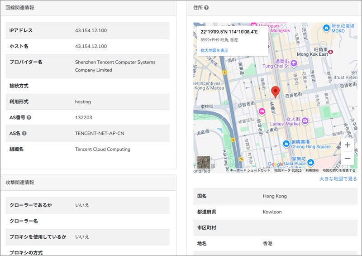Screen dimensions: 362x256
Task: Open 利用規約 link on map footer
Action: click(312, 170)
